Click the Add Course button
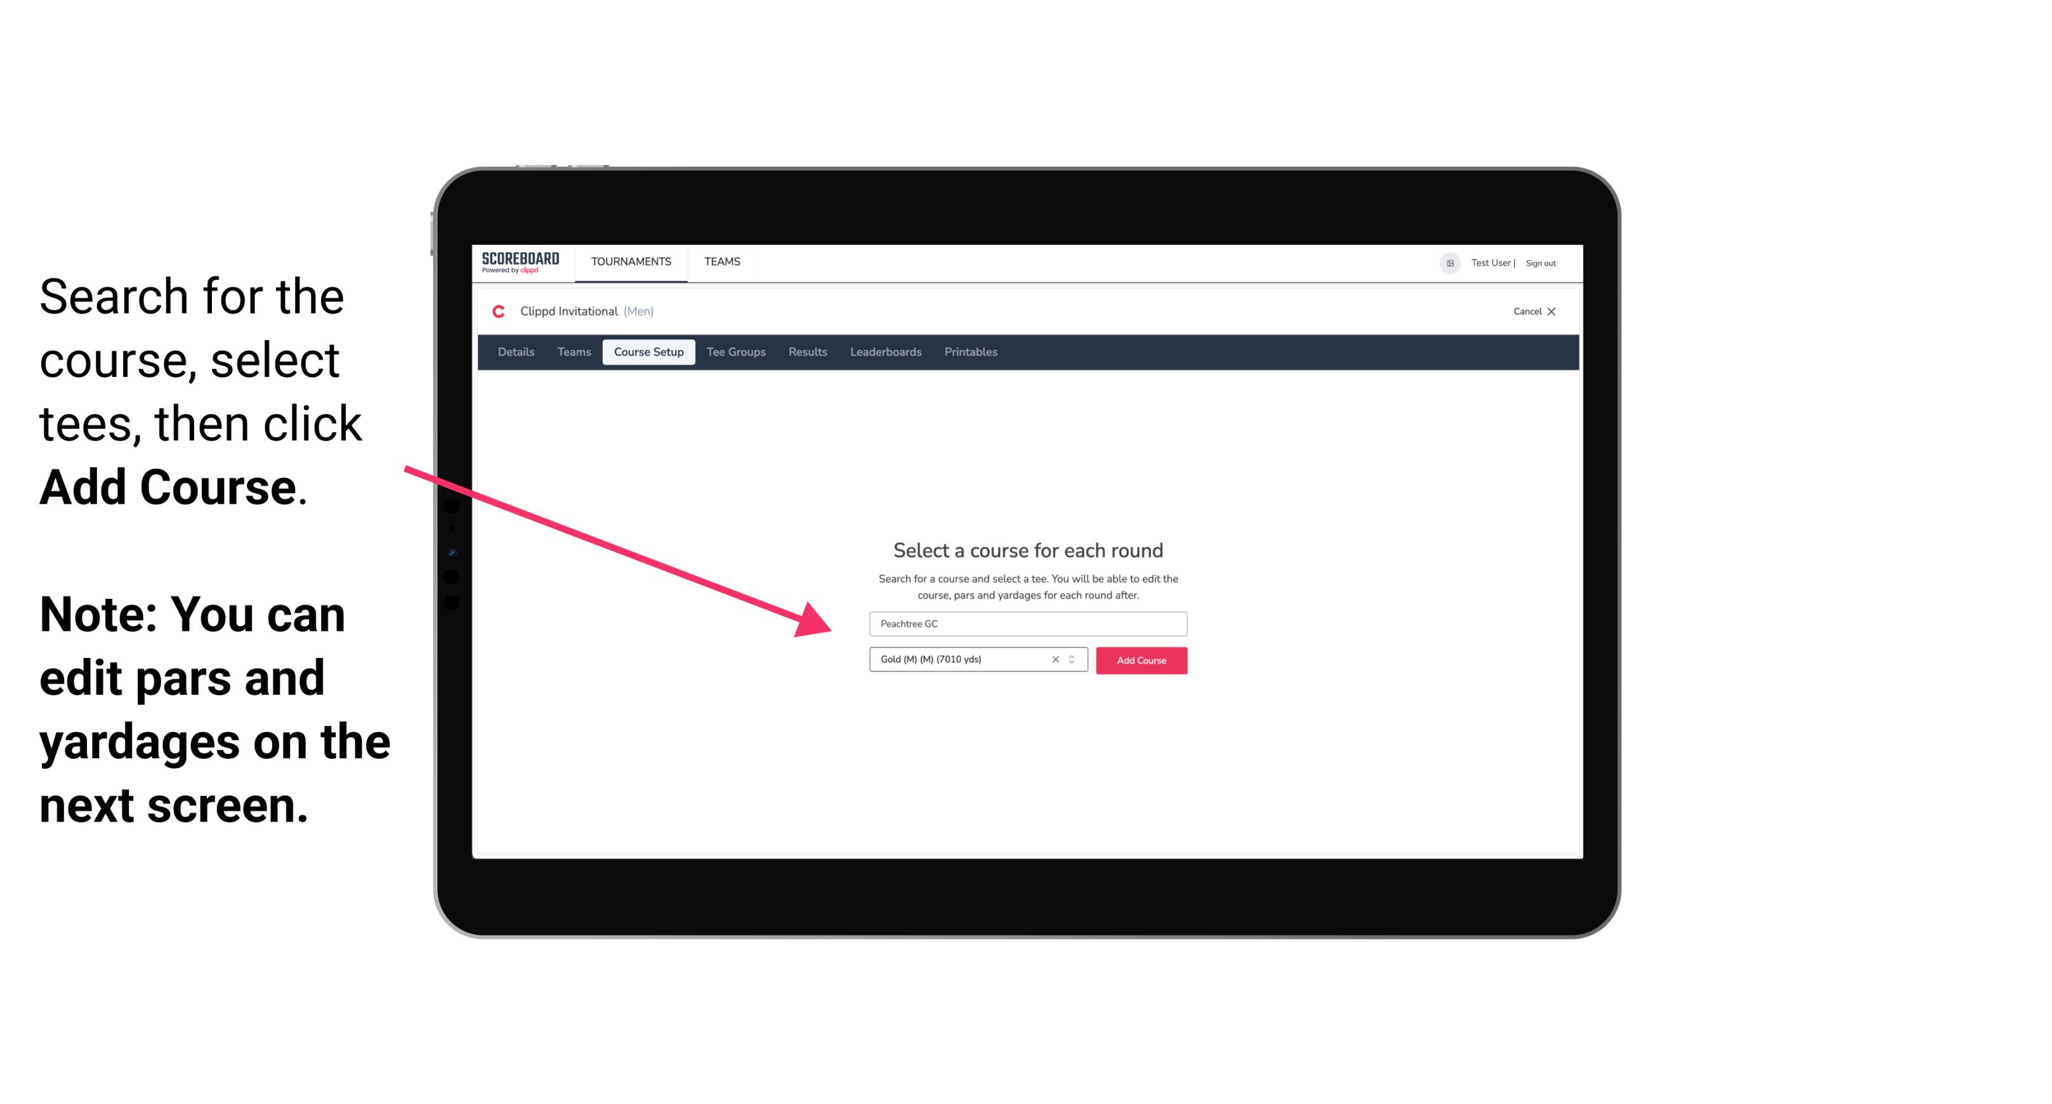The height and width of the screenshot is (1104, 2052). pyautogui.click(x=1140, y=660)
